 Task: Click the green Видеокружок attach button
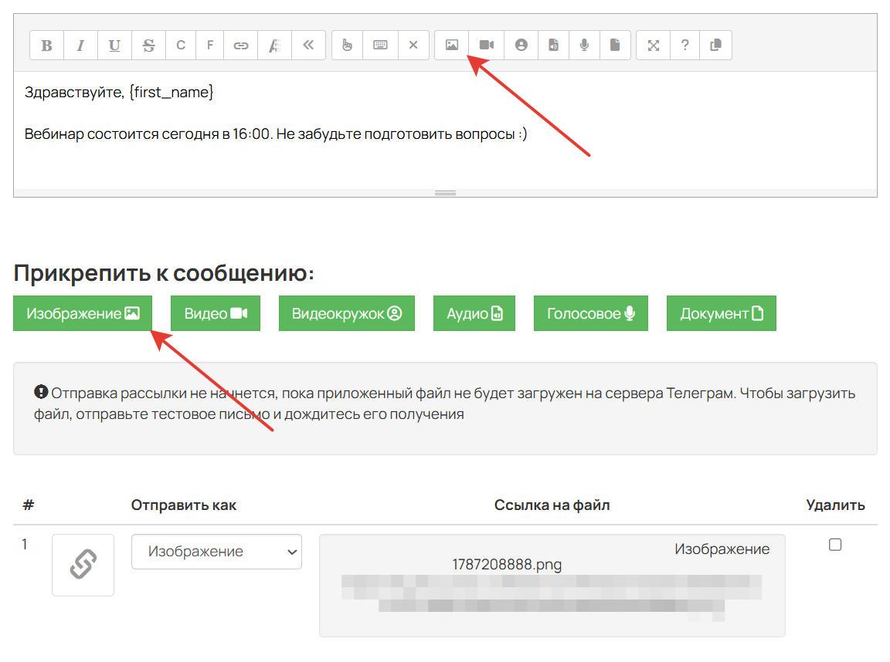347,313
